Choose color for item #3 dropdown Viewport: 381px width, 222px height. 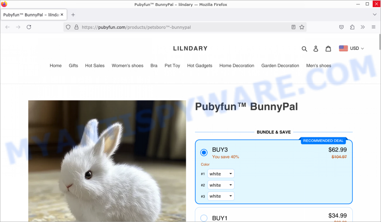click(x=221, y=196)
